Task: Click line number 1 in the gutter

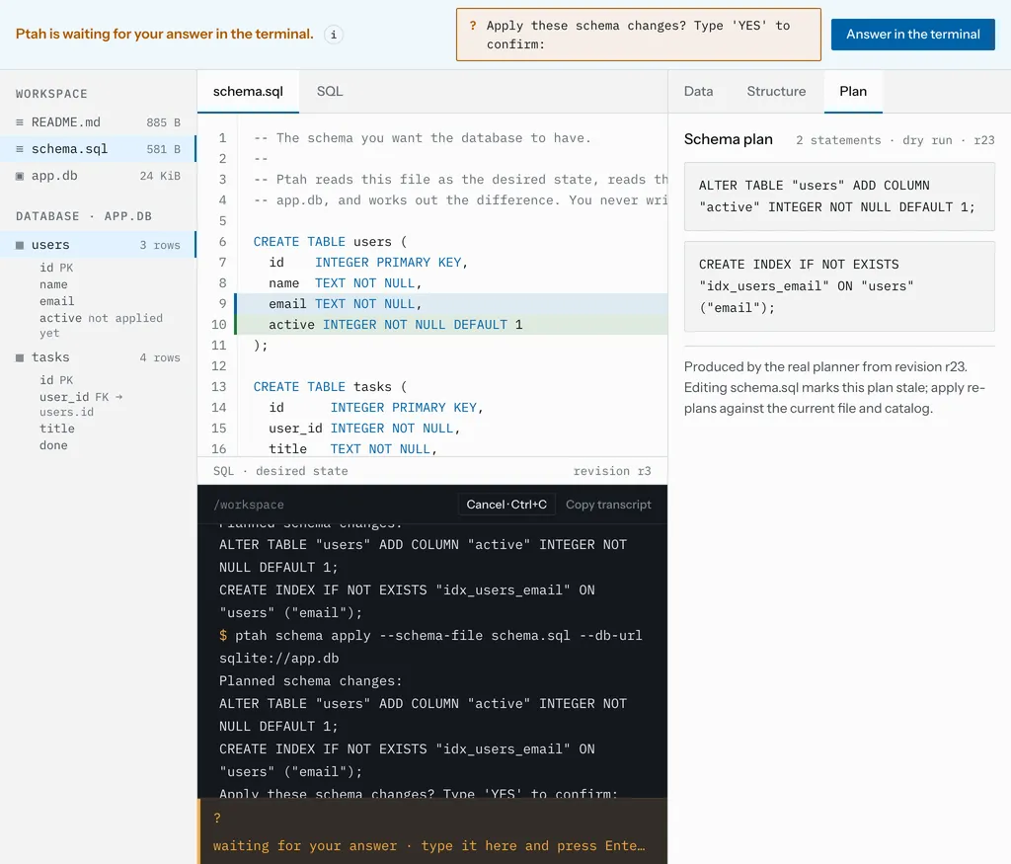Action: click(222, 138)
